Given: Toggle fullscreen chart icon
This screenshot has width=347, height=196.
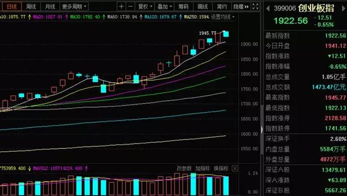Looking at the screenshot, I should coord(255,6).
